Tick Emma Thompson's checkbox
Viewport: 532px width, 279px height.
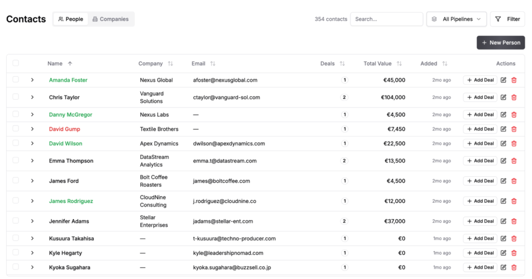pos(16,160)
